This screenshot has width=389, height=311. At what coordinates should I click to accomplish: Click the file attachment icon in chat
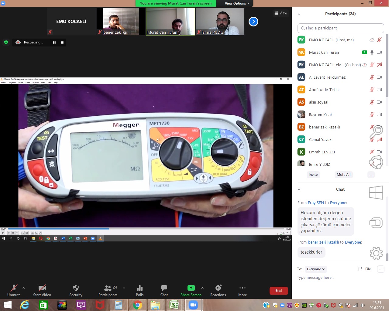360,269
